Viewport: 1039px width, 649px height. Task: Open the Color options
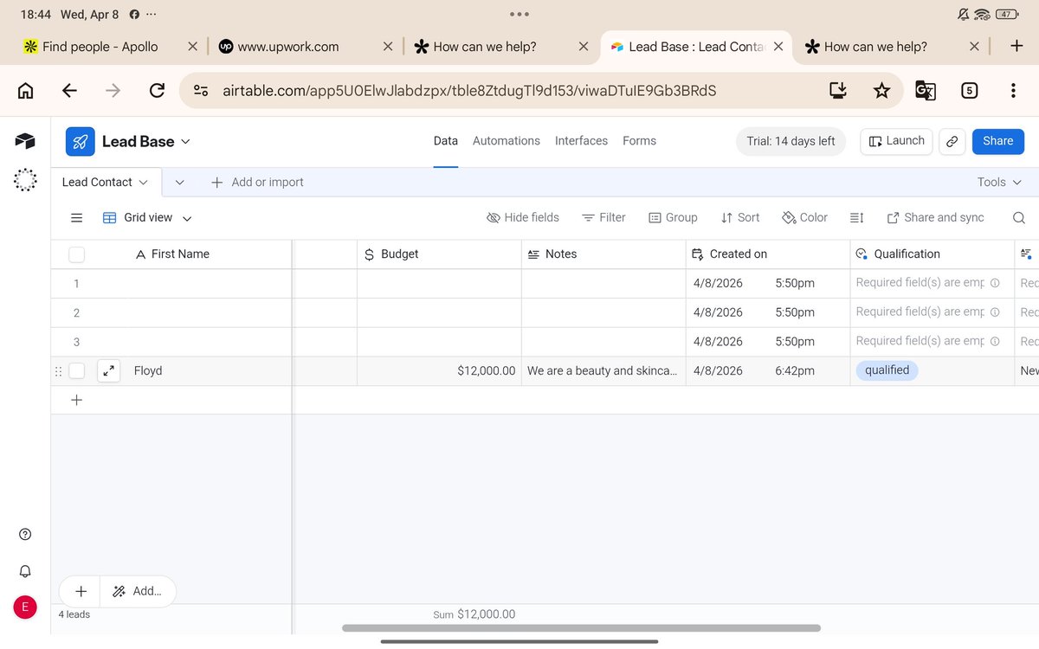click(x=804, y=218)
